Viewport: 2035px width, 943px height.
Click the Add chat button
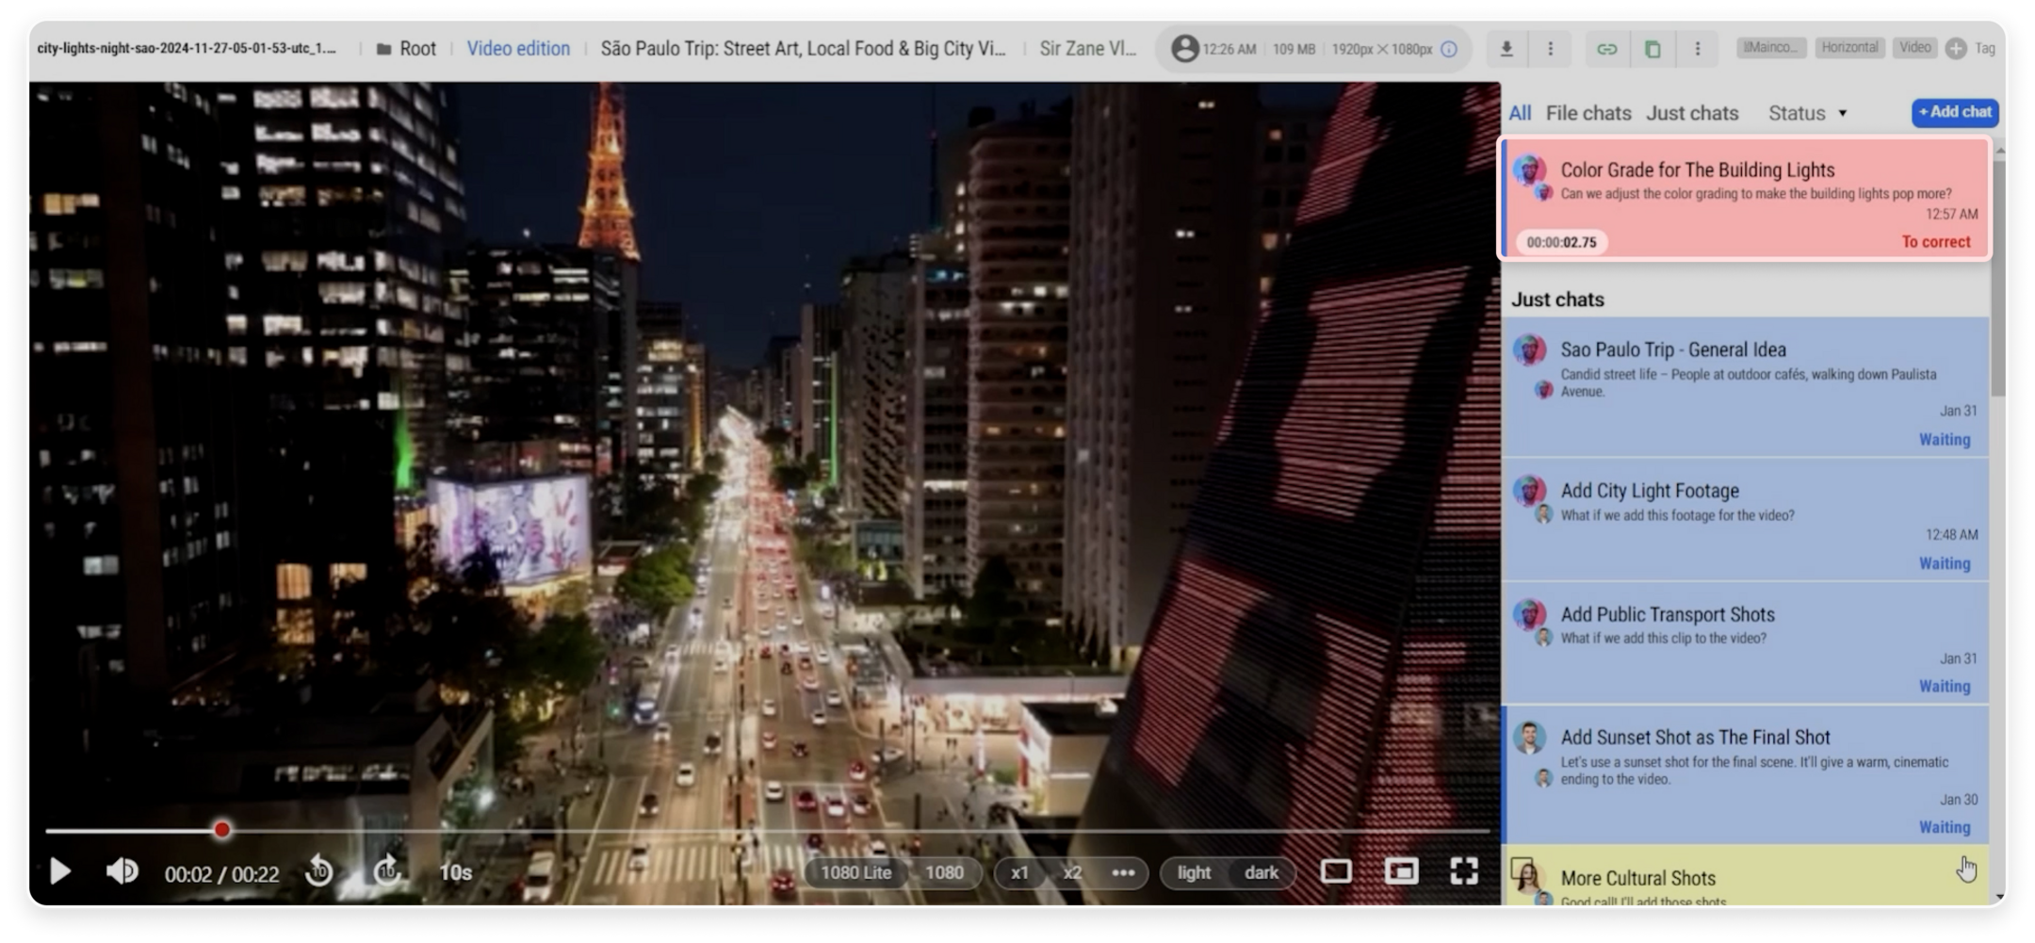coord(1955,112)
